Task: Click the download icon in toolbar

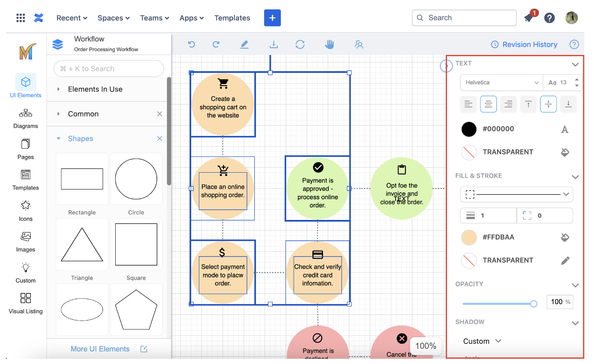Action: pyautogui.click(x=274, y=44)
